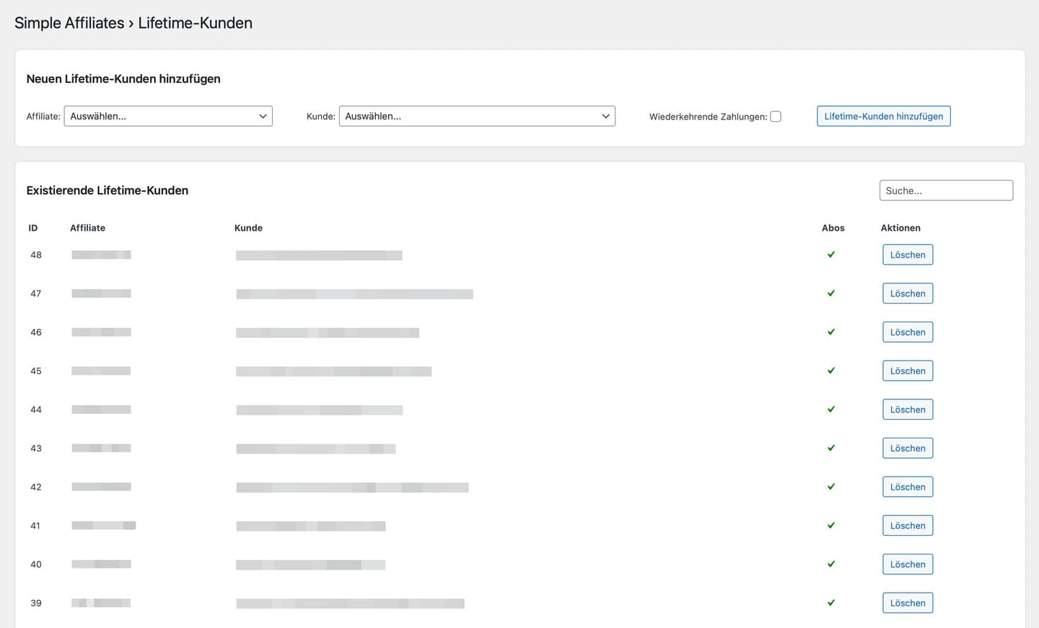This screenshot has width=1039, height=628.
Task: Click the Affiliate column header
Action: click(x=87, y=228)
